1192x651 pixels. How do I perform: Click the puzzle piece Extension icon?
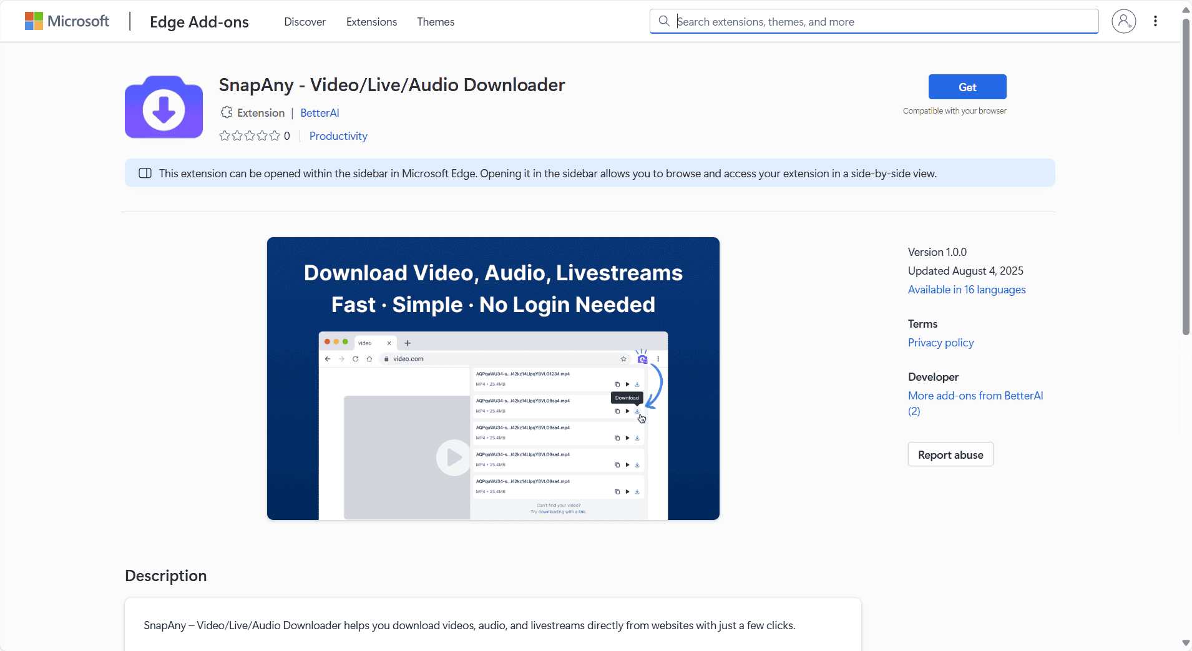[x=226, y=112]
